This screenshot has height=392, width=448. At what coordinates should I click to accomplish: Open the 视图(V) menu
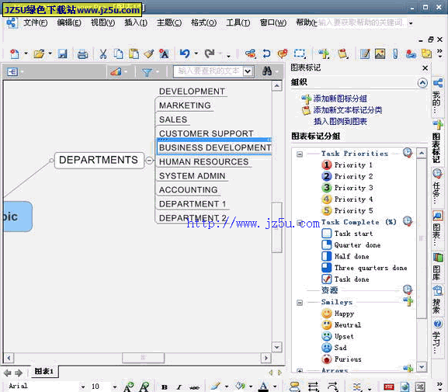[x=102, y=23]
